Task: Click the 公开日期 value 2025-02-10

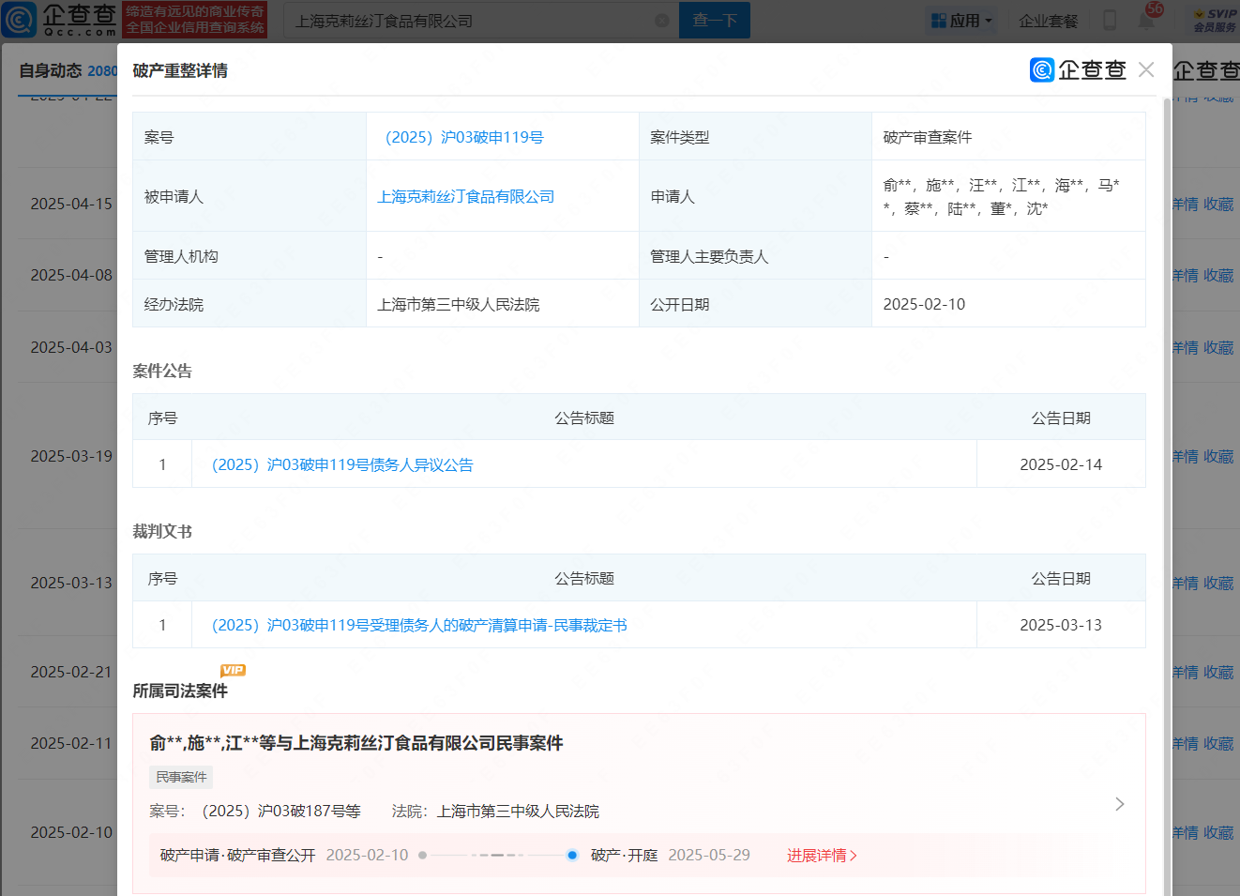Action: [924, 304]
